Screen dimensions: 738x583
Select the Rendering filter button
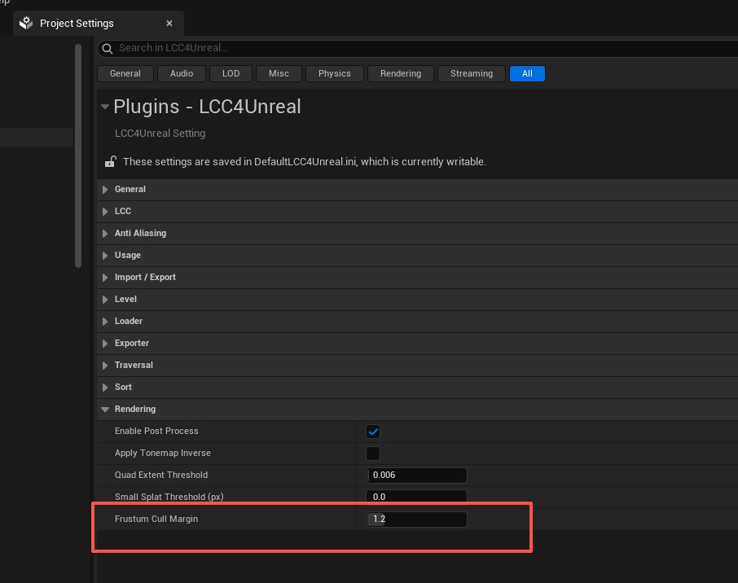401,74
